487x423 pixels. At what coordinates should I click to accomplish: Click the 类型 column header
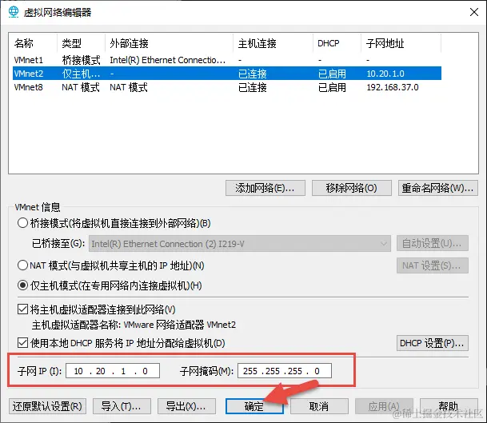tap(82, 43)
